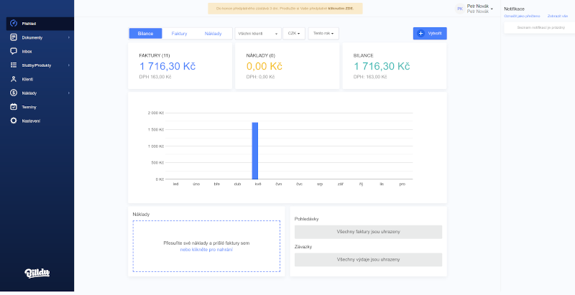
Task: Click the Billdu logo in sidebar
Action: coord(37,272)
